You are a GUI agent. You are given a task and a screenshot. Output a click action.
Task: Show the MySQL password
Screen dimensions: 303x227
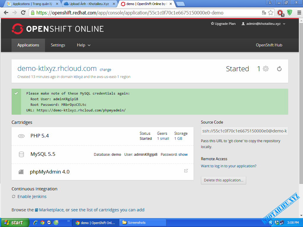pos(183,154)
